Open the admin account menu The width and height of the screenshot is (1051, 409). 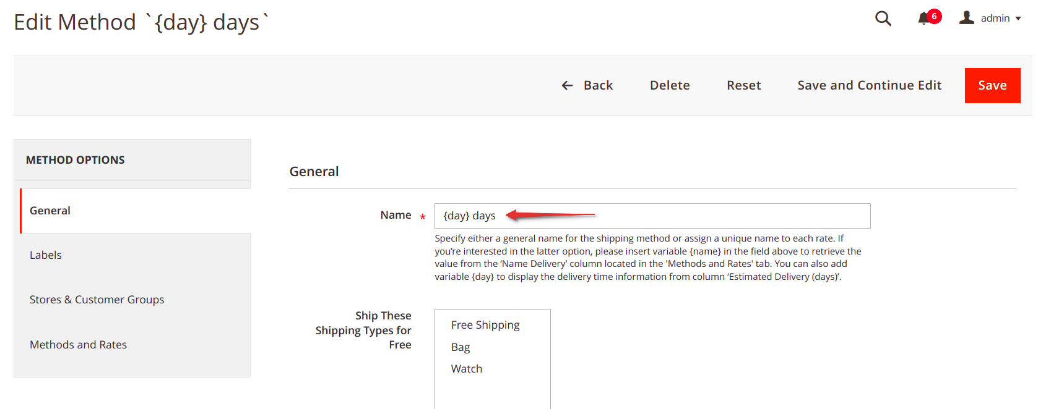coord(990,18)
